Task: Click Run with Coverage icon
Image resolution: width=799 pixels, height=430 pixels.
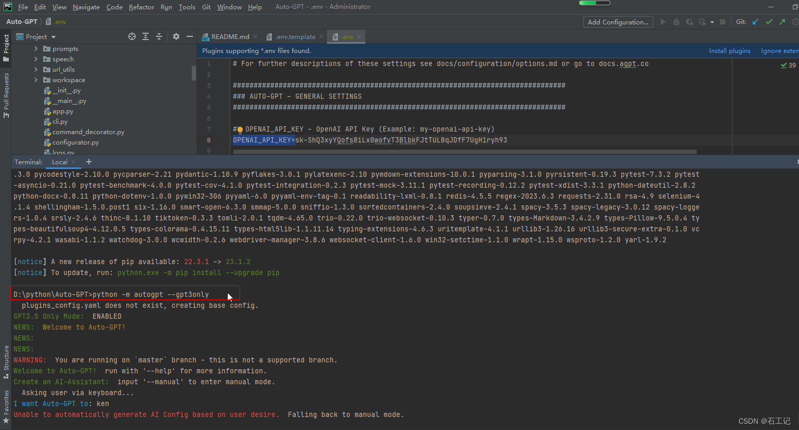Action: pos(690,22)
